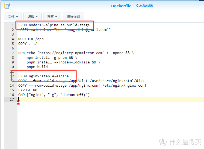This screenshot has width=204, height=149.
Task: Click "FROM nginx:stable-alpine" line
Action: (x=43, y=76)
